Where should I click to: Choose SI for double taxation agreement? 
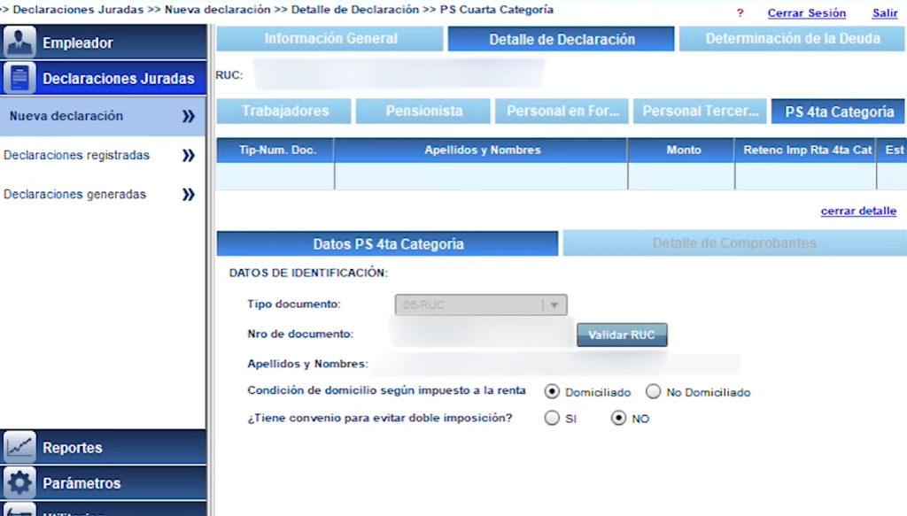coord(553,418)
